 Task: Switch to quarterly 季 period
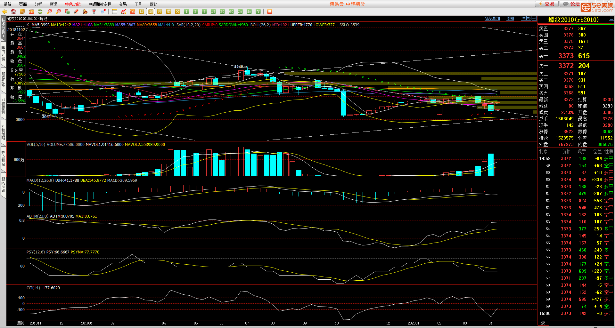coord(168,12)
